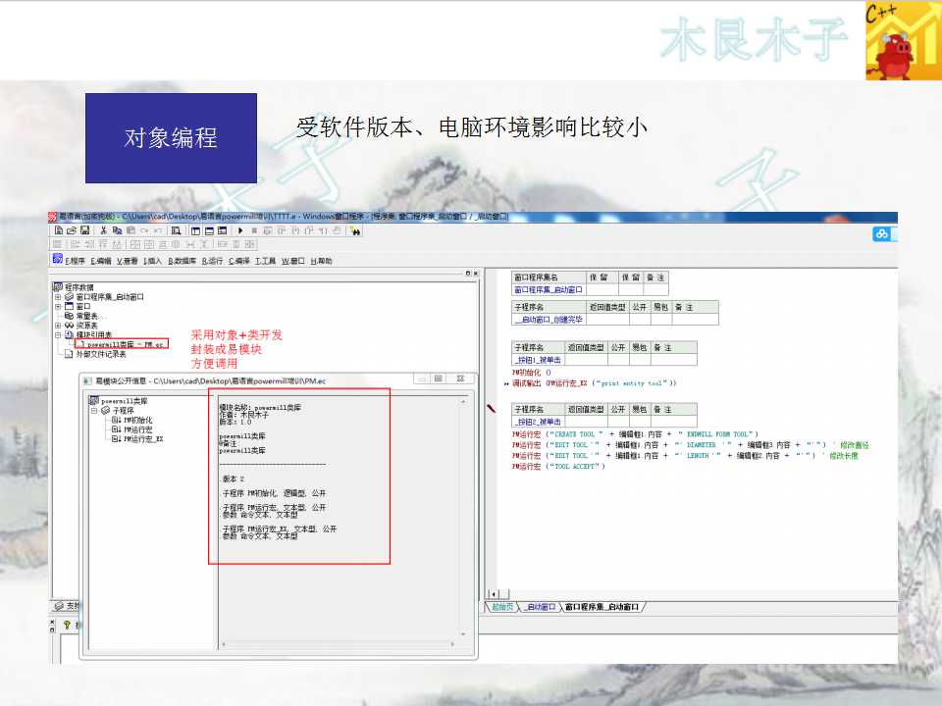Open the T.工具 menu

266,261
